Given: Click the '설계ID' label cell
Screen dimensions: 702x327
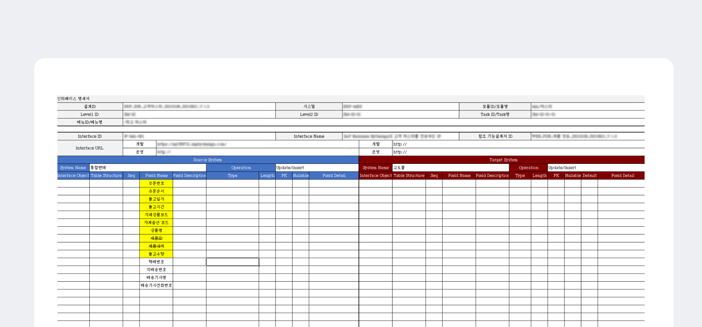Looking at the screenshot, I should point(90,106).
